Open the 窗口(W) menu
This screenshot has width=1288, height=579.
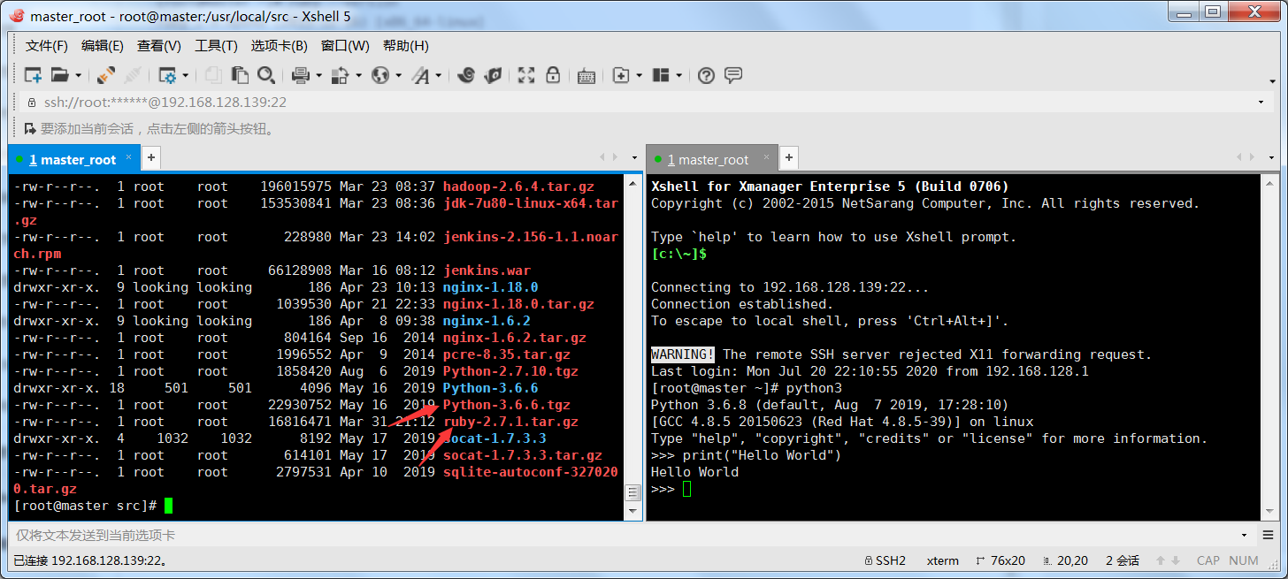[x=345, y=46]
